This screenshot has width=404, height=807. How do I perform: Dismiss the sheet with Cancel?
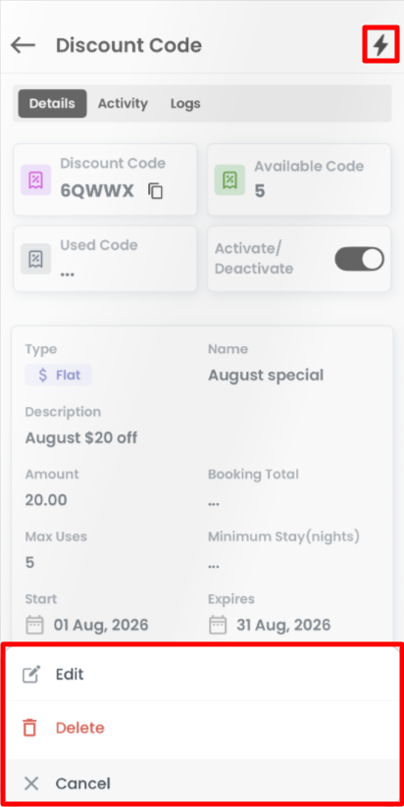click(202, 783)
